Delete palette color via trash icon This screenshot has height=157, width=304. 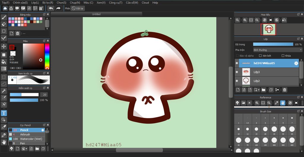click(18, 33)
